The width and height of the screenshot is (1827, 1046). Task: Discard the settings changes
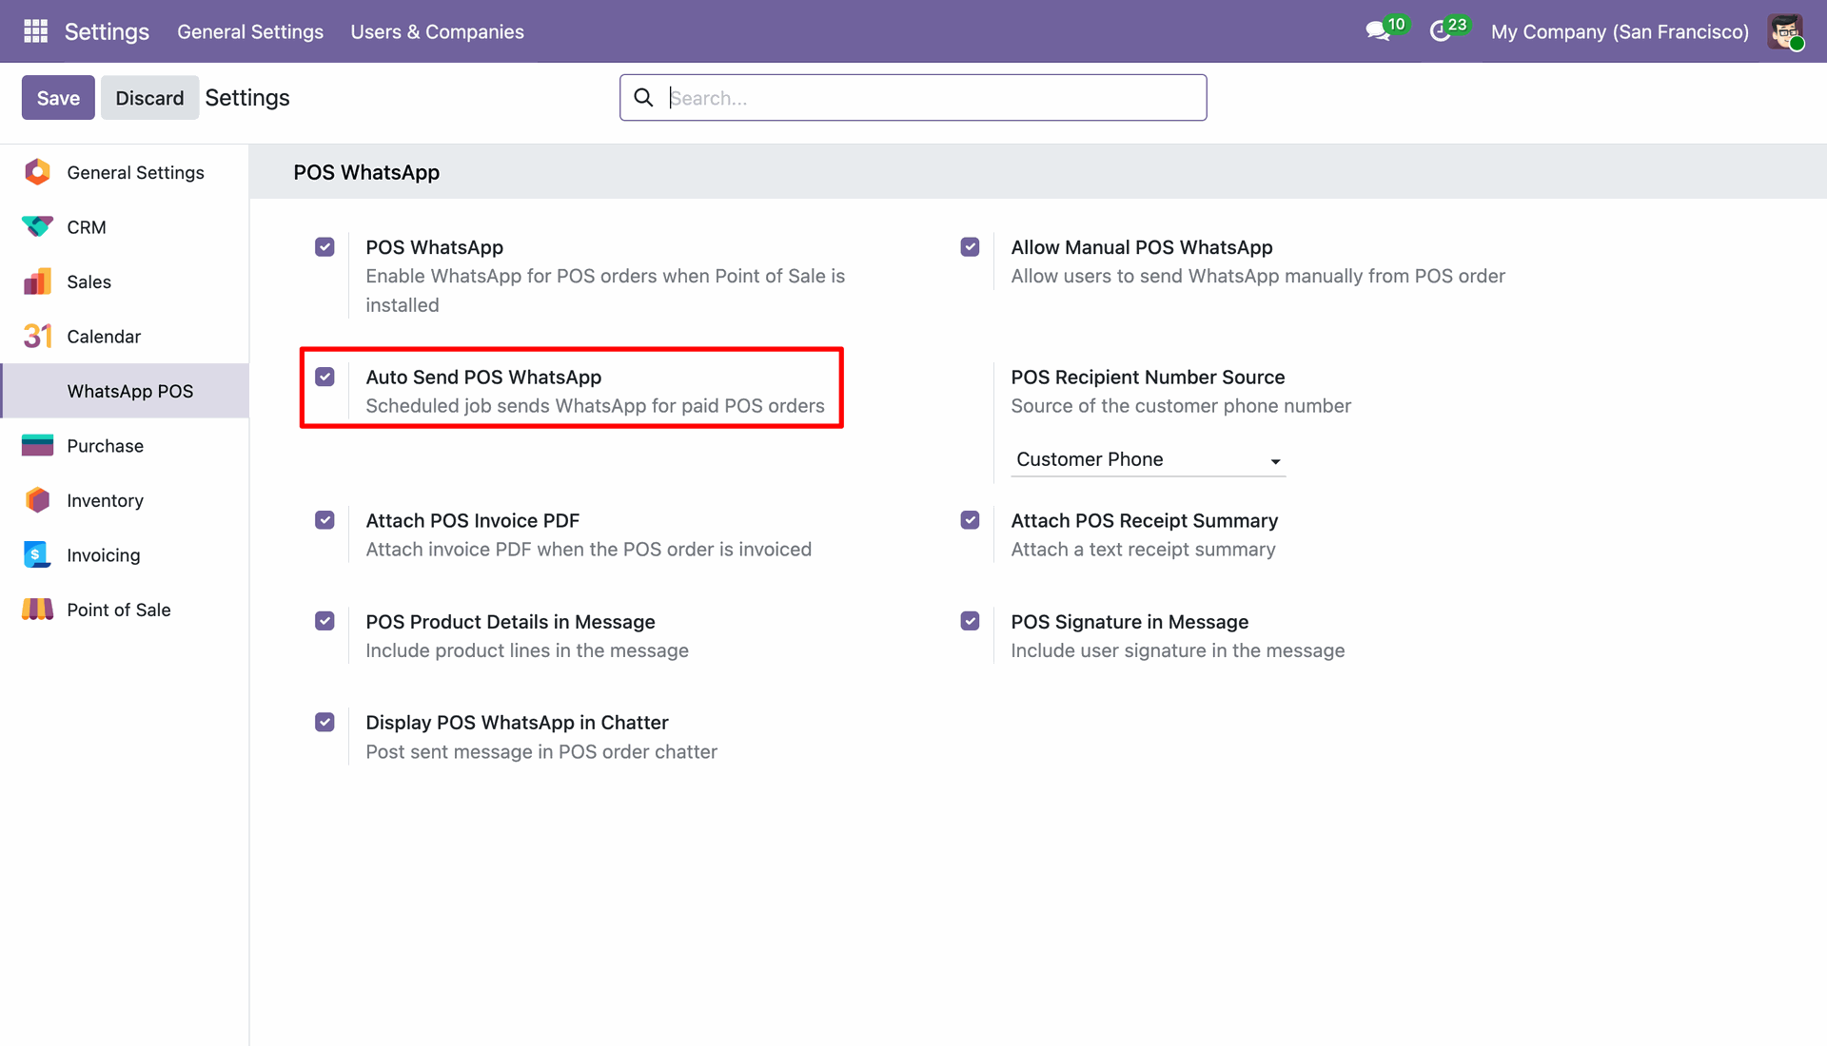[149, 98]
